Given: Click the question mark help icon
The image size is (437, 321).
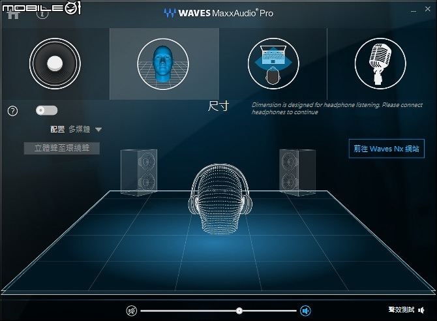Looking at the screenshot, I should 12,111.
